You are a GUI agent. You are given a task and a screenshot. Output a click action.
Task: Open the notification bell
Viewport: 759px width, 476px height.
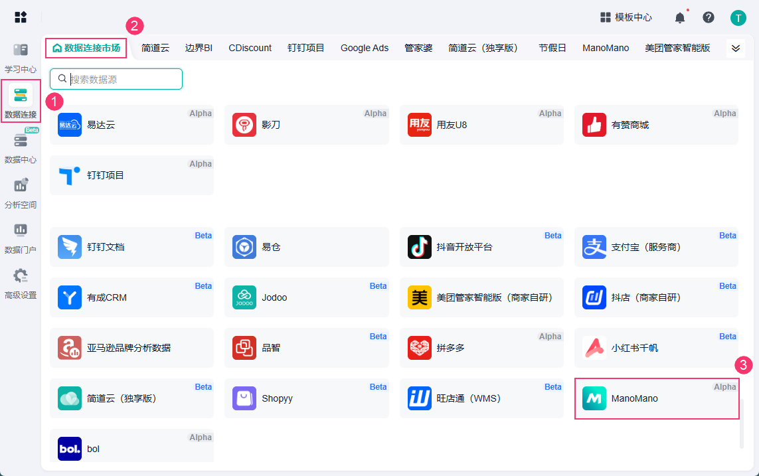[x=679, y=18]
